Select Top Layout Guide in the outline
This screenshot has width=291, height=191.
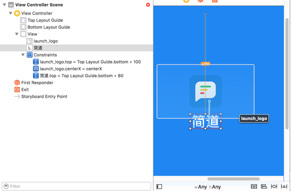76,20
